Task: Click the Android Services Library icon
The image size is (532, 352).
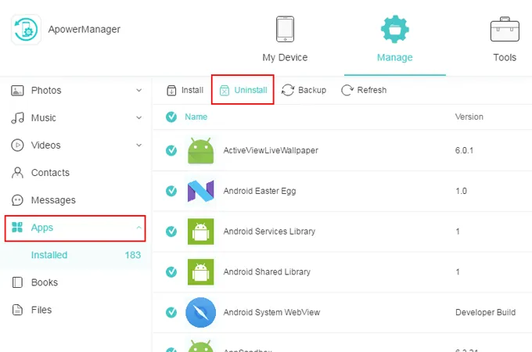Action: pyautogui.click(x=200, y=232)
